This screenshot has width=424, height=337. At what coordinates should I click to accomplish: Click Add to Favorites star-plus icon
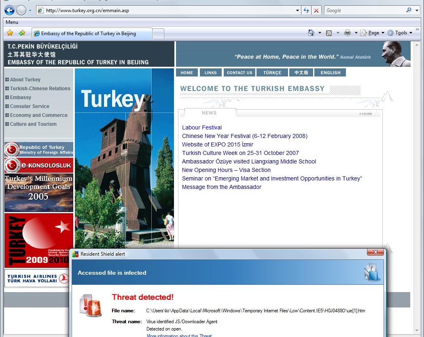click(x=22, y=33)
